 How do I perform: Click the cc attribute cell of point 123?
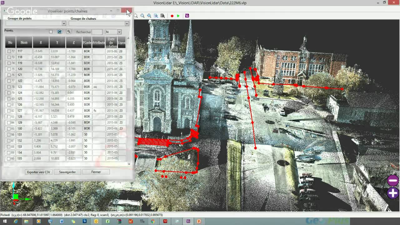click(x=98, y=87)
